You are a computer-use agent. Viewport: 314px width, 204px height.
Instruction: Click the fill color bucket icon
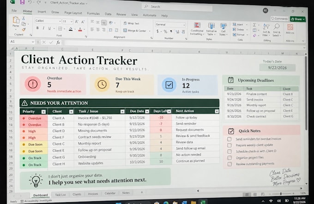click(71, 29)
